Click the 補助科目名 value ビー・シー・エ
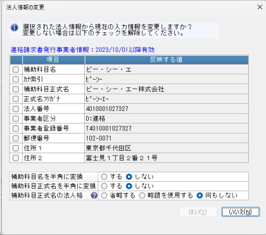The image size is (266, 235). 108,70
